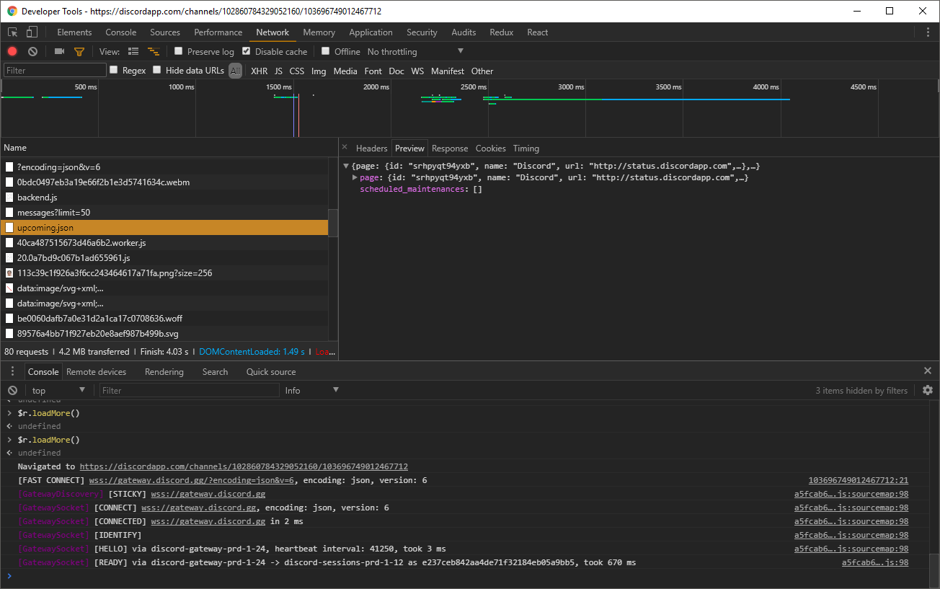Switch to the Performance panel tab
Image resolution: width=940 pixels, height=589 pixels.
tap(218, 32)
